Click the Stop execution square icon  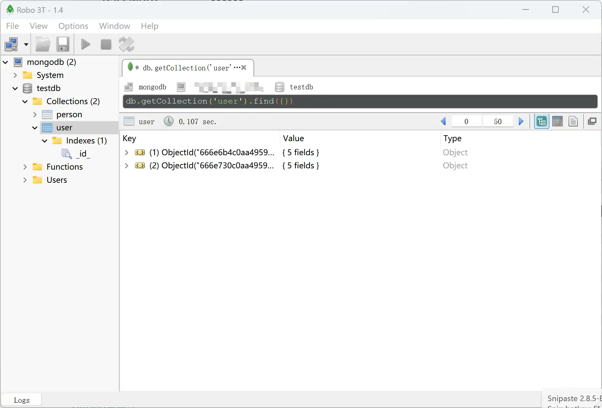pos(106,44)
